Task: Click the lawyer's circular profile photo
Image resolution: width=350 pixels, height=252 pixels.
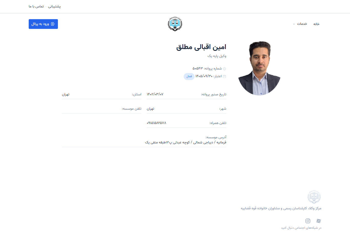Action: point(260,68)
